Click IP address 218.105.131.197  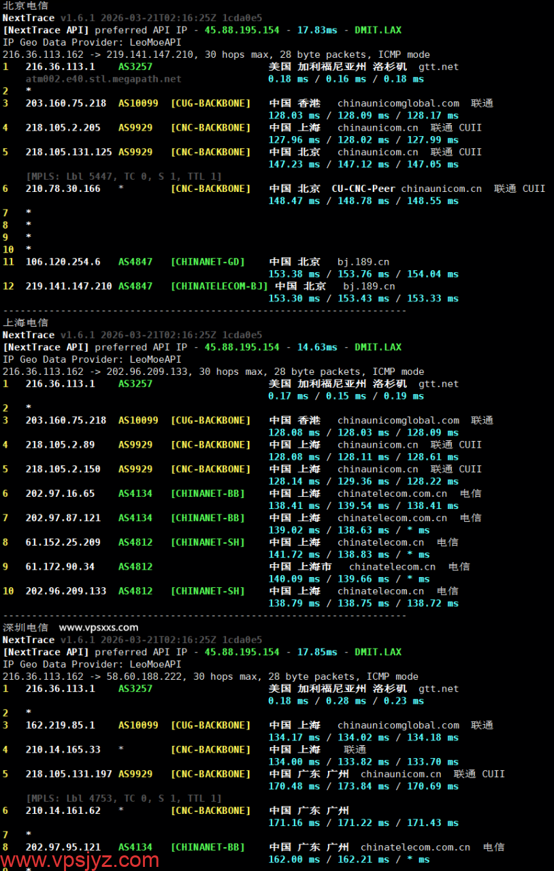69,774
